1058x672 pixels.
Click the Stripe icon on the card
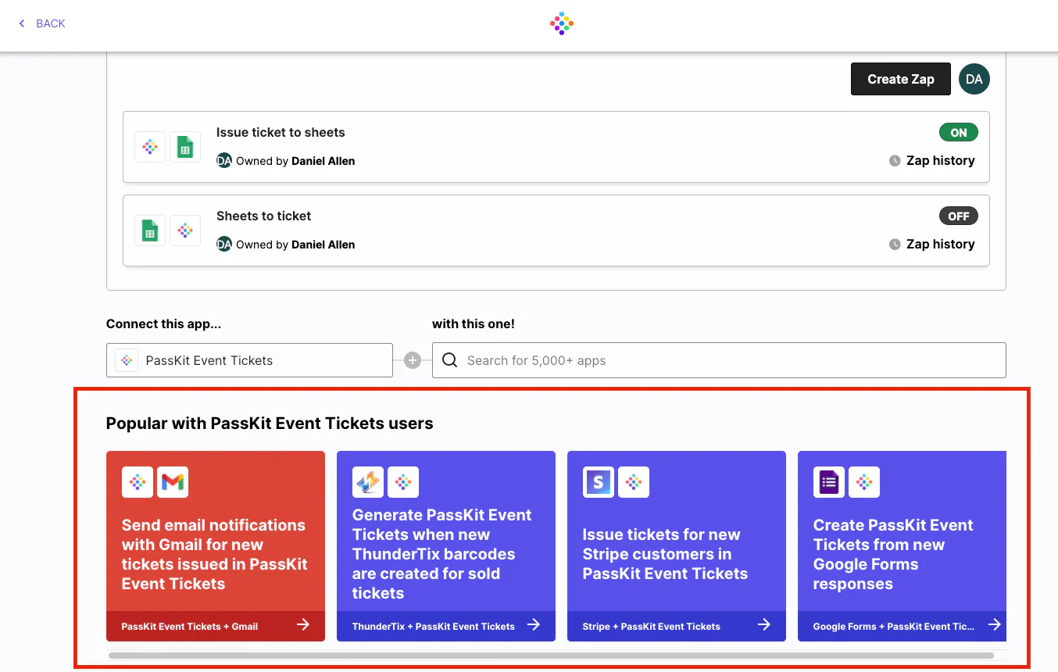coord(599,483)
